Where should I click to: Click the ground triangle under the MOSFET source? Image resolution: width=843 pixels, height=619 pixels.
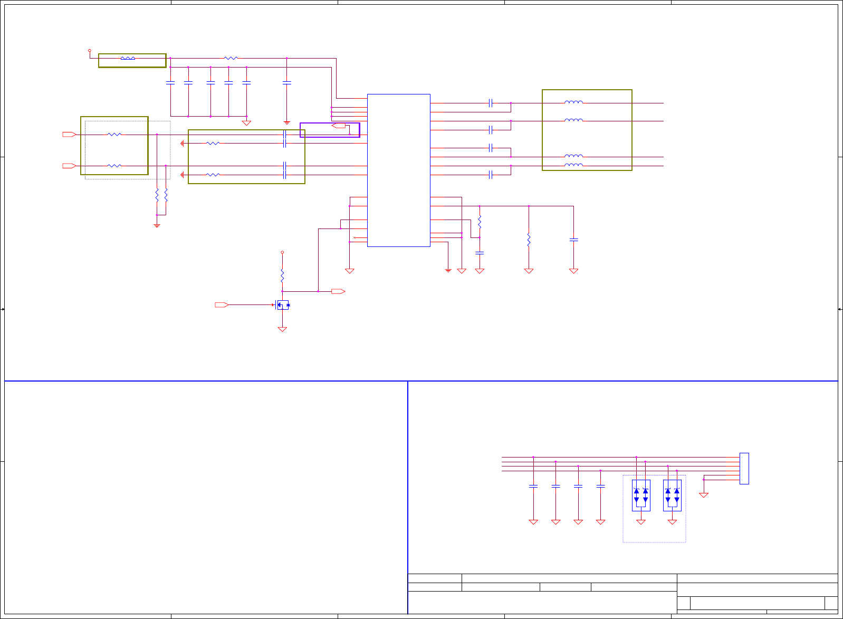[x=282, y=329]
